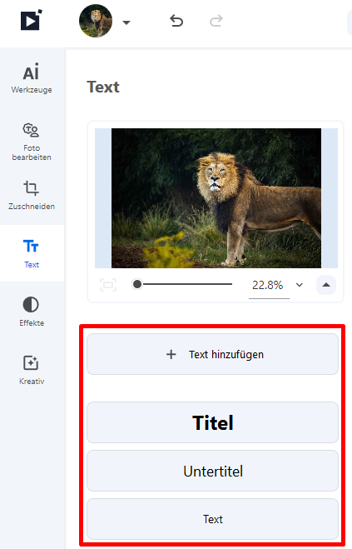Open the Kreativ panel
Image resolution: width=352 pixels, height=549 pixels.
click(x=32, y=370)
